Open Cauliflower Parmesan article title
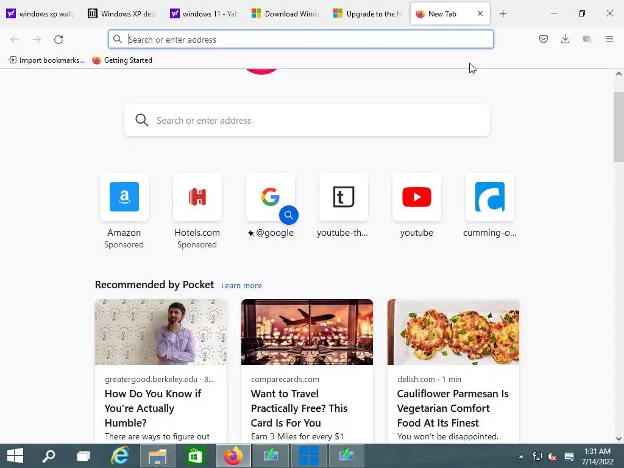The height and width of the screenshot is (468, 624). [x=453, y=408]
